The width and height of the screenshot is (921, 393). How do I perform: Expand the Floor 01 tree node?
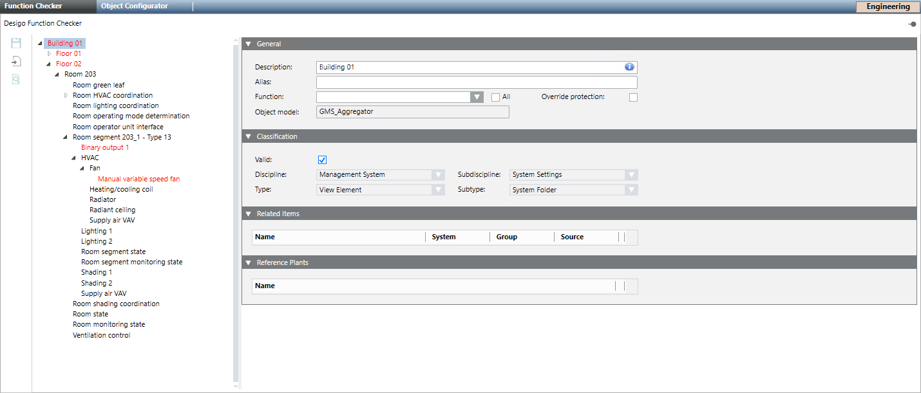(x=50, y=54)
